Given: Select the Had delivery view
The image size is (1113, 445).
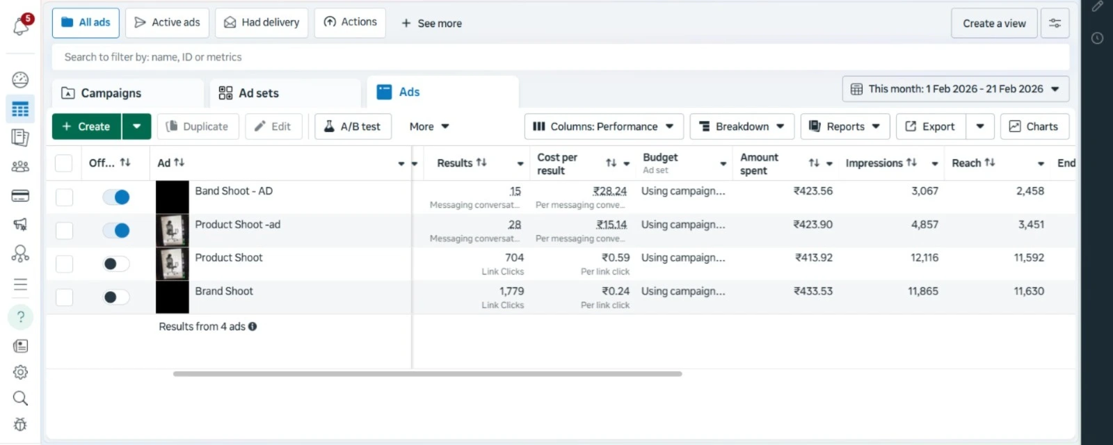Looking at the screenshot, I should 262,23.
